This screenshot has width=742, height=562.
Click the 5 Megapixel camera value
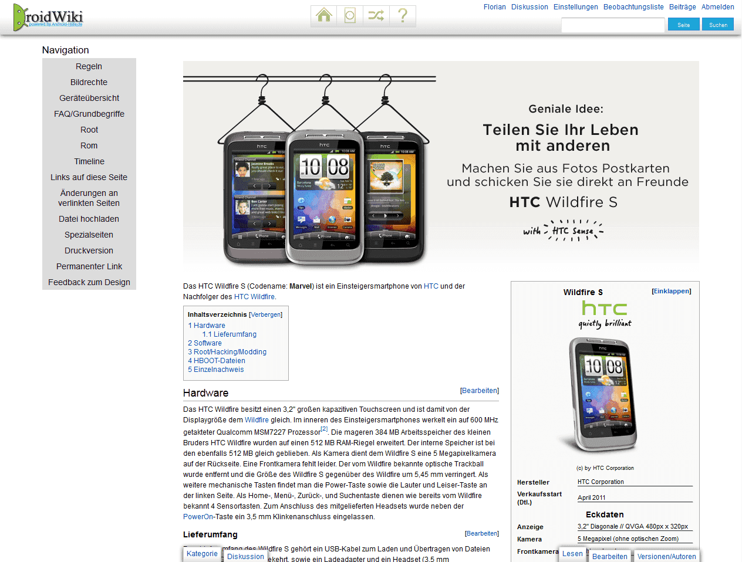(x=628, y=539)
